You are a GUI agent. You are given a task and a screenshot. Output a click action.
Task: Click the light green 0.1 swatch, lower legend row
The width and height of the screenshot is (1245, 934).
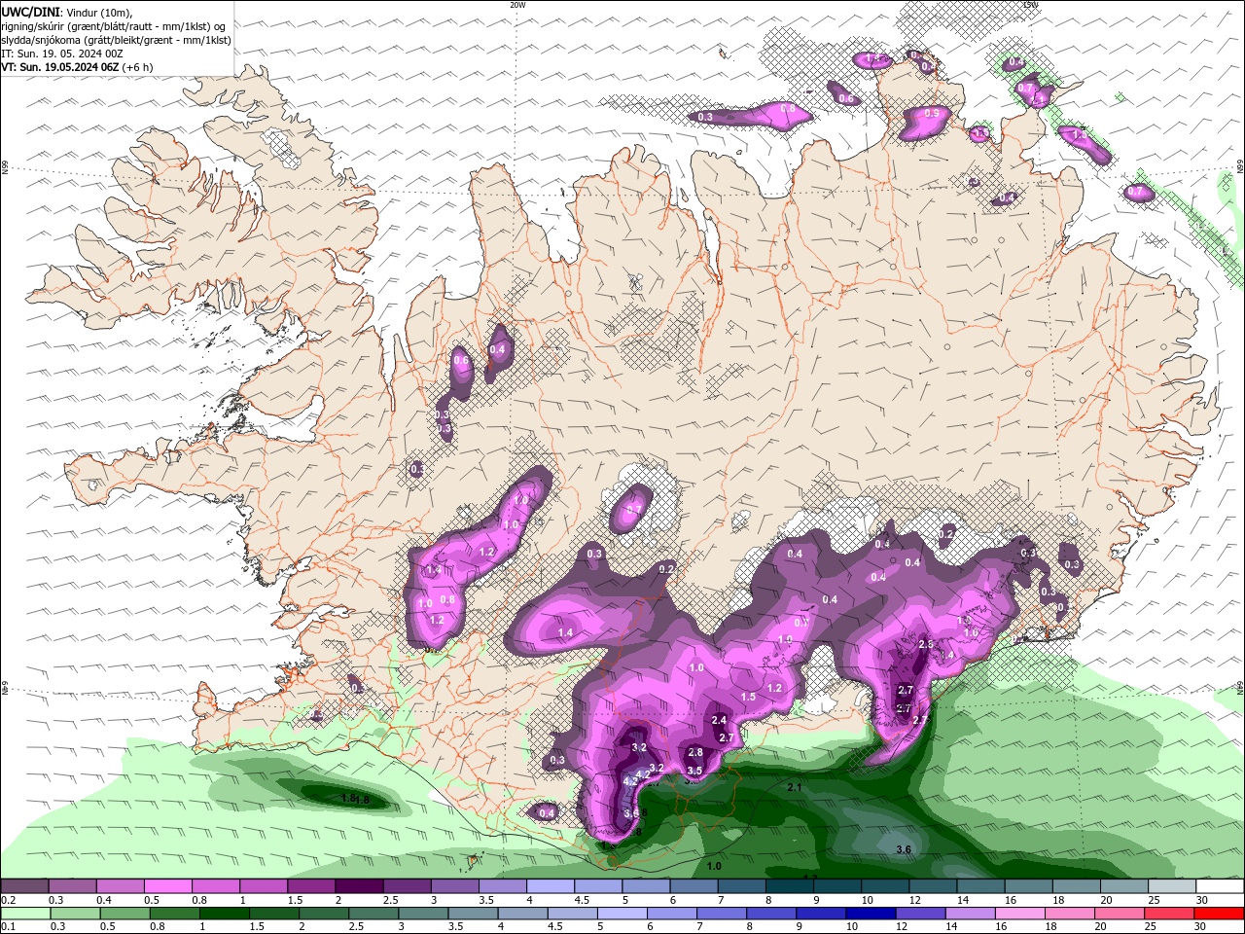pos(26,914)
